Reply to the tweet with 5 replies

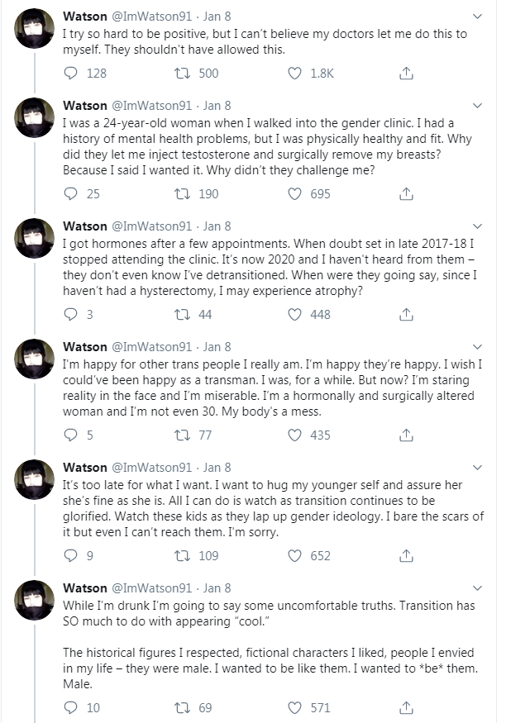tap(70, 435)
